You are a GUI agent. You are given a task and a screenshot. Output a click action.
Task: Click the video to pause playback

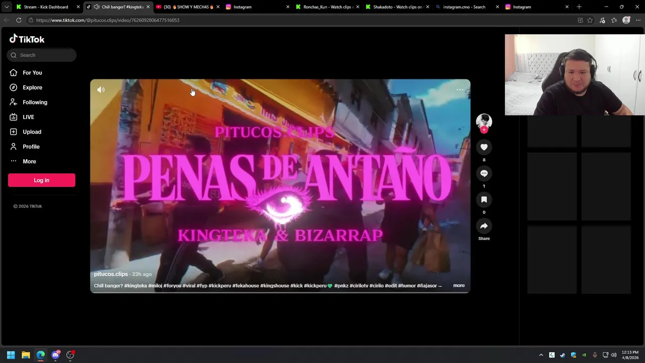[x=280, y=186]
